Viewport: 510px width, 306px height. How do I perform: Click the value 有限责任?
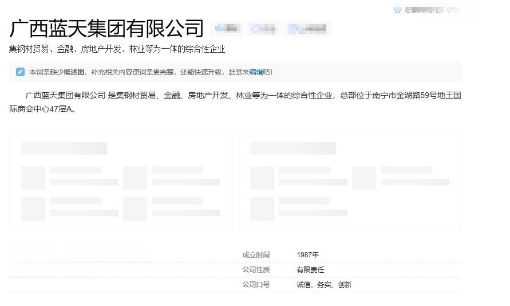(x=310, y=270)
